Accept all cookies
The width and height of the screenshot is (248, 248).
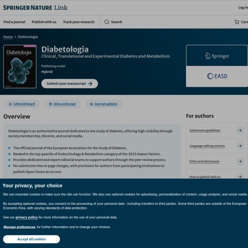[31, 239]
